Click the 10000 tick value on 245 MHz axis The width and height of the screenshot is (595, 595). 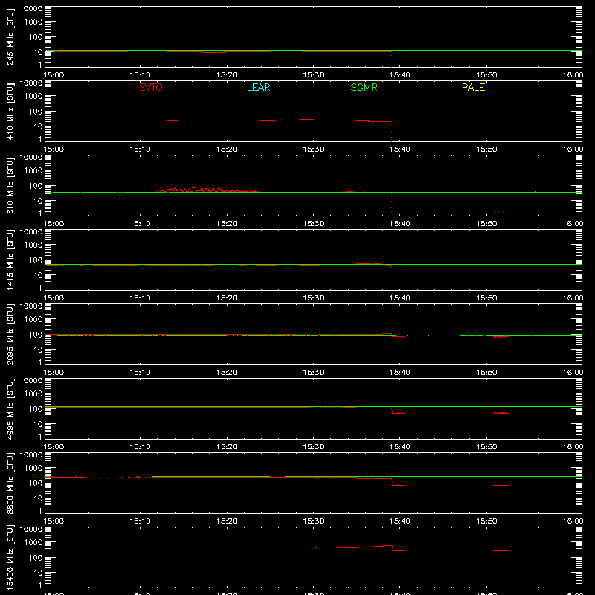coord(31,9)
